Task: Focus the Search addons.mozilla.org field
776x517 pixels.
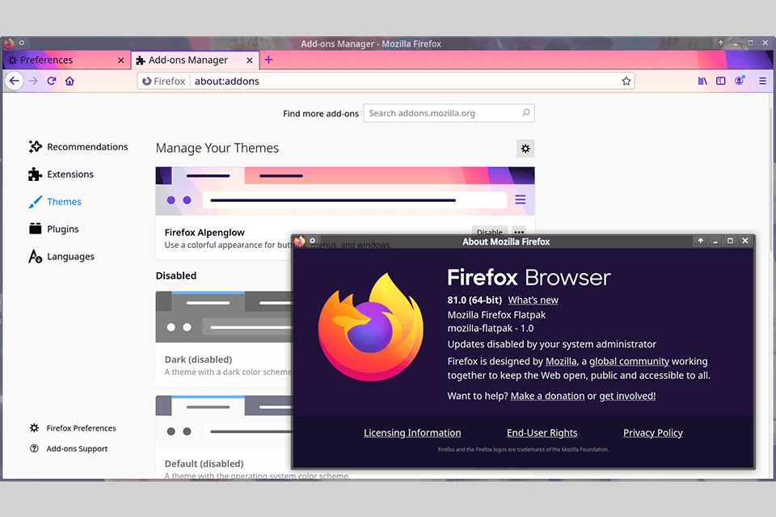Action: (x=449, y=113)
